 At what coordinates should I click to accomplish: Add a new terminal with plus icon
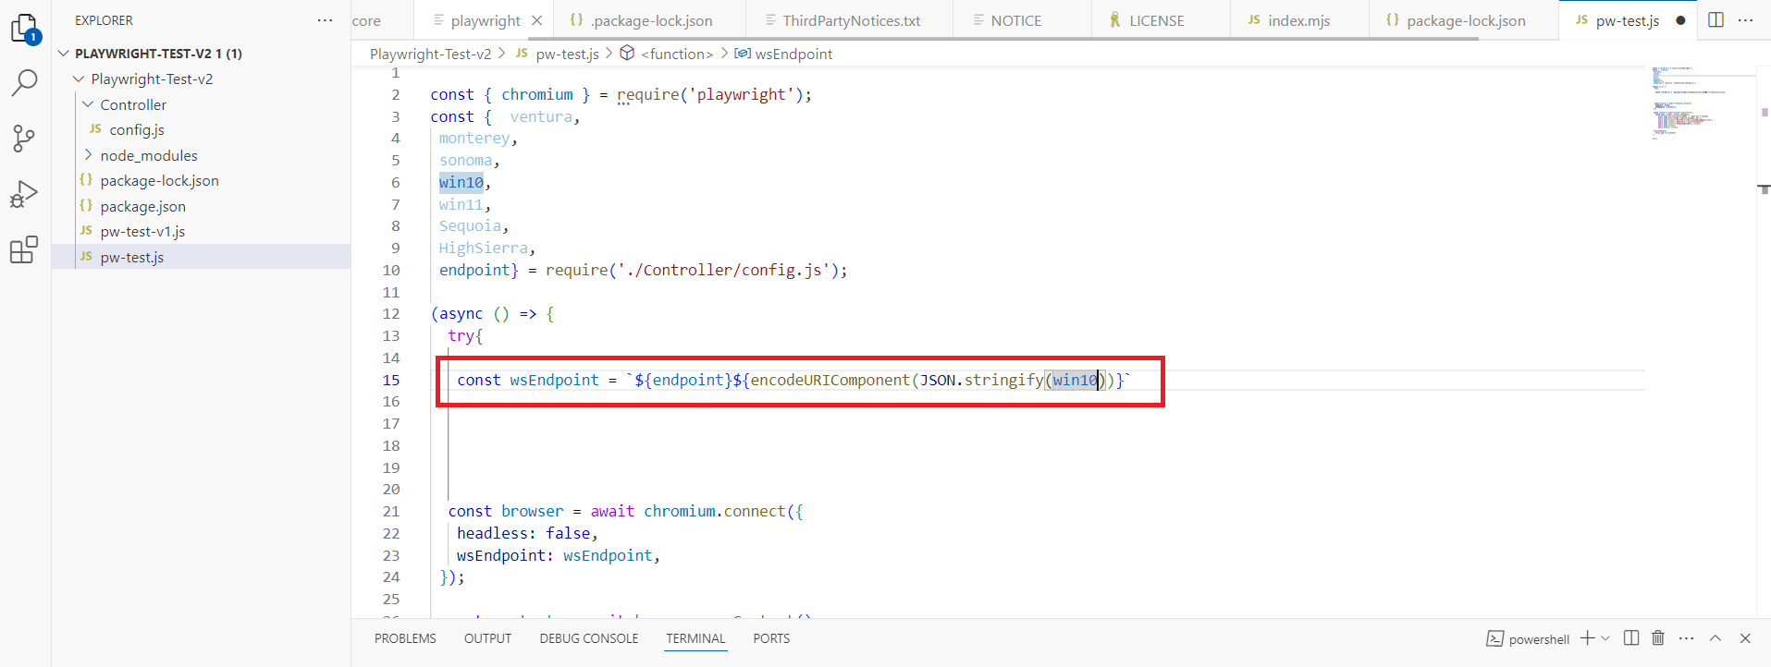[x=1587, y=638]
